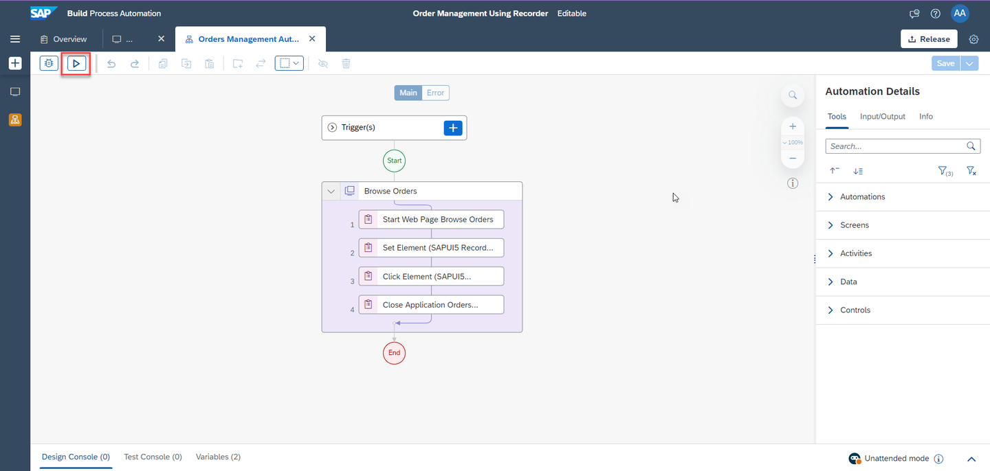Close the Orders Management Automation tab
The height and width of the screenshot is (471, 990).
pyautogui.click(x=312, y=39)
